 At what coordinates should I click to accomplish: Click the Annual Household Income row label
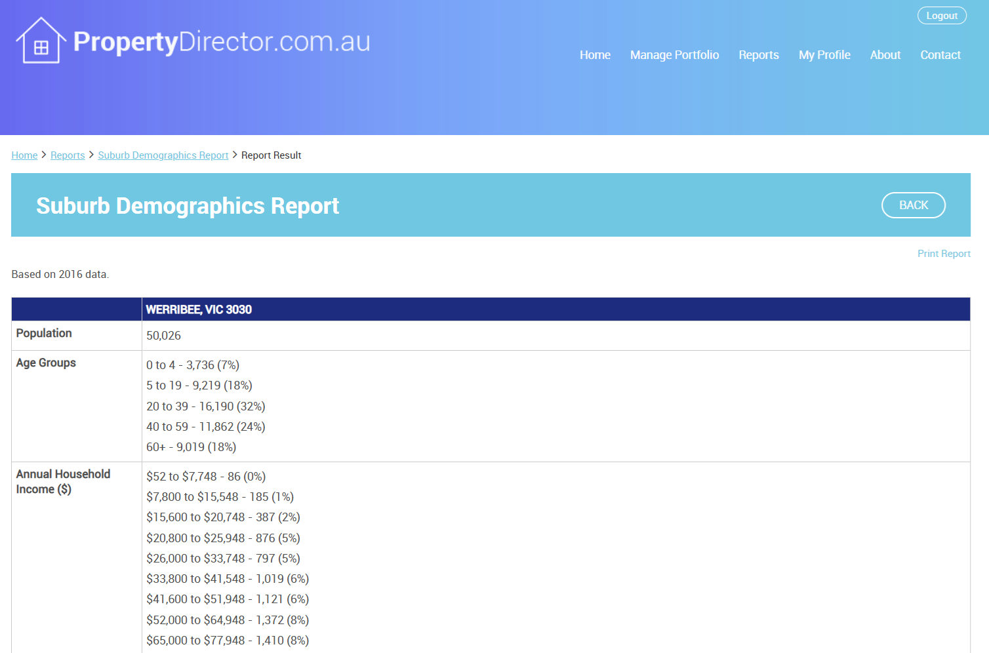click(63, 481)
